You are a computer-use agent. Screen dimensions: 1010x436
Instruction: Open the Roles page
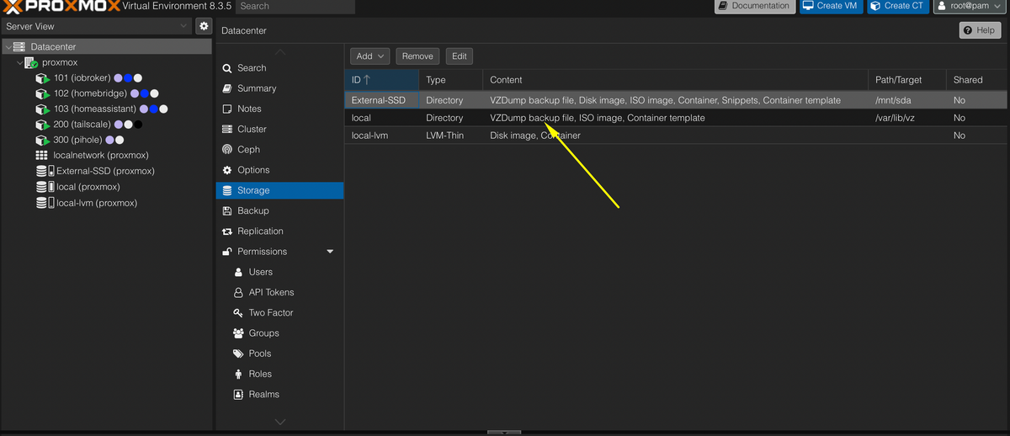pyautogui.click(x=279, y=374)
